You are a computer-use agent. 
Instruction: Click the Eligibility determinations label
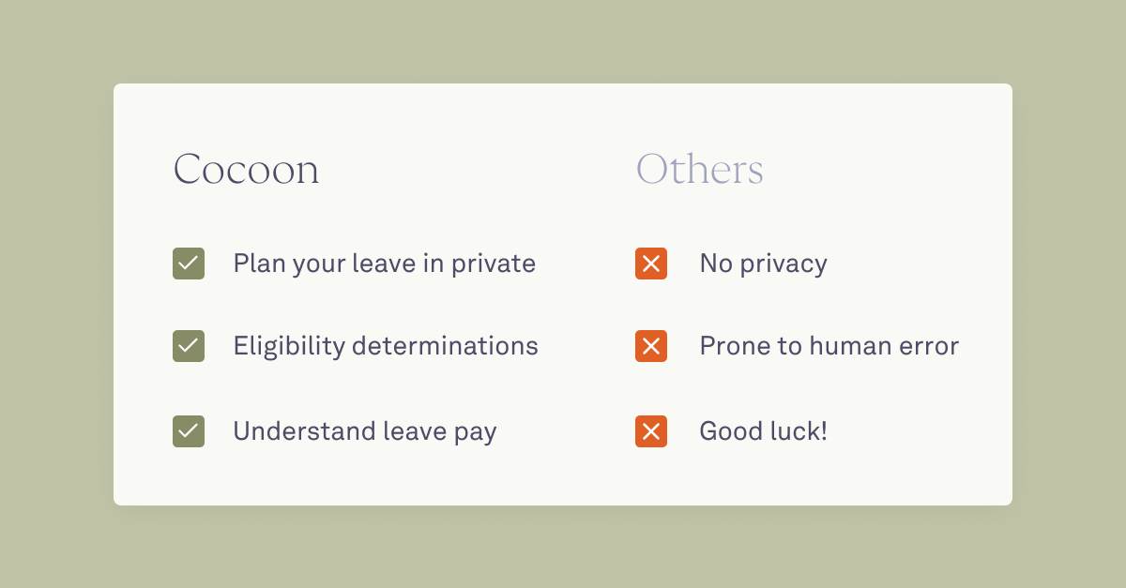[386, 347]
